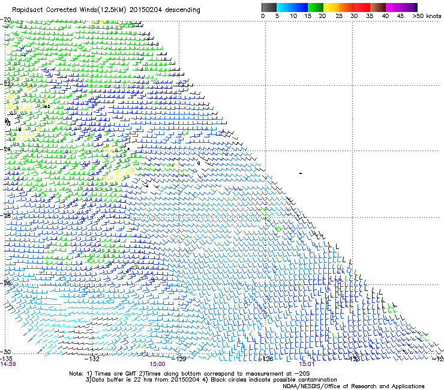Choose the yellow 20-25 knots legend swatch
The width and height of the screenshot is (444, 390).
pyautogui.click(x=331, y=7)
